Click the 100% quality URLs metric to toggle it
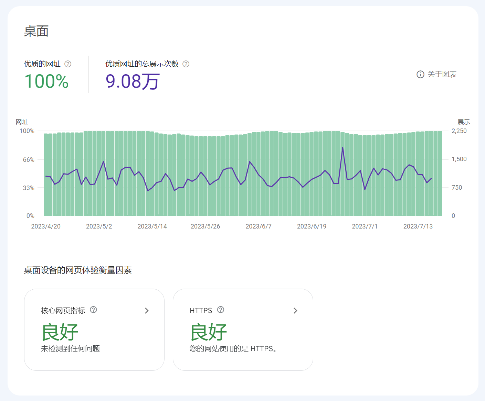 (x=46, y=82)
